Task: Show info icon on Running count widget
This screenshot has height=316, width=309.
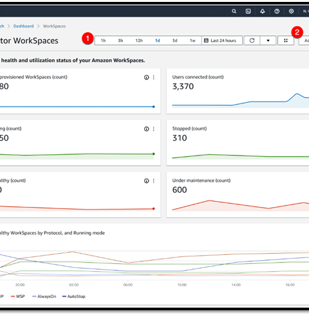Action: coord(146,129)
